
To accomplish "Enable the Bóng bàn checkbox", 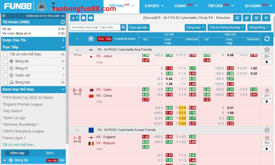I will tap(5, 82).
